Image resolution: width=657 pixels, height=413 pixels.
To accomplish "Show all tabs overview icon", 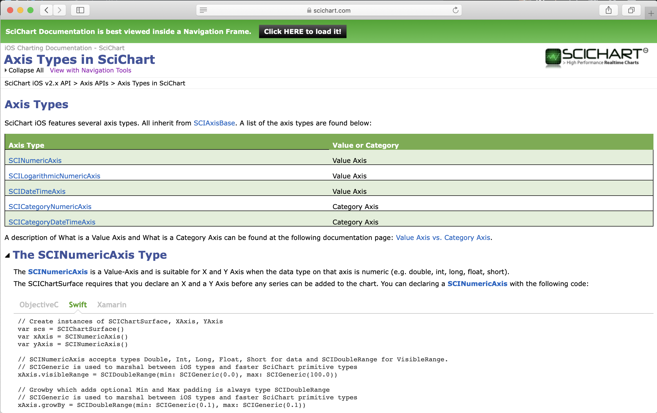I will [631, 10].
